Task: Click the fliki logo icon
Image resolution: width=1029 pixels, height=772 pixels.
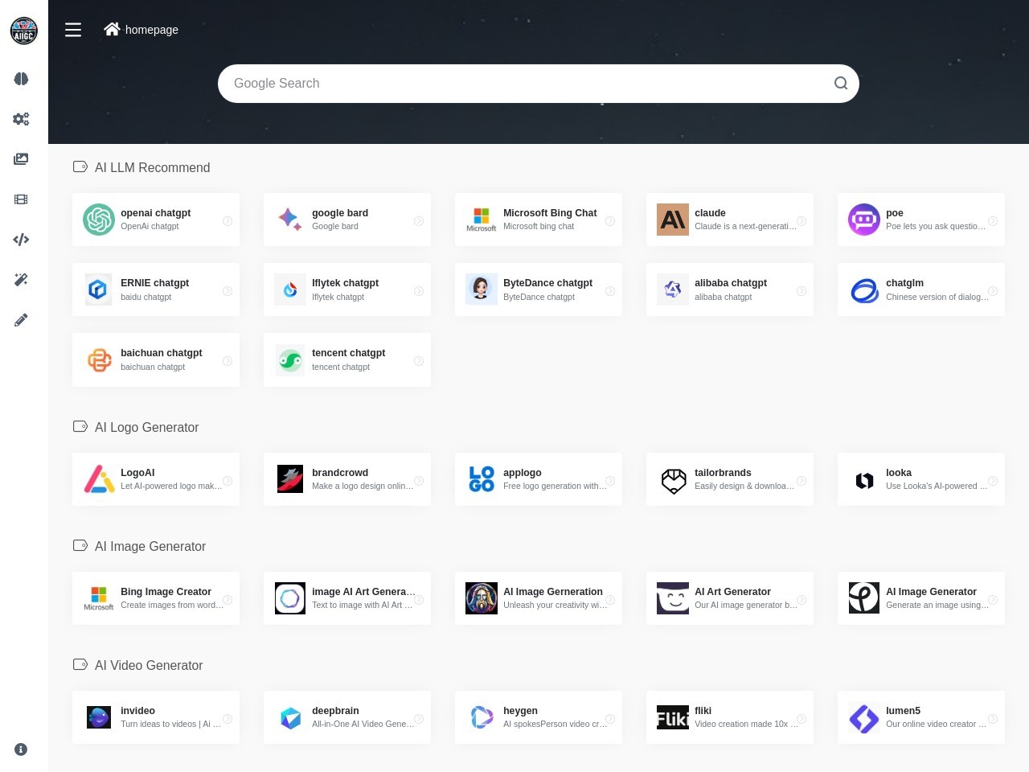Action: [673, 717]
